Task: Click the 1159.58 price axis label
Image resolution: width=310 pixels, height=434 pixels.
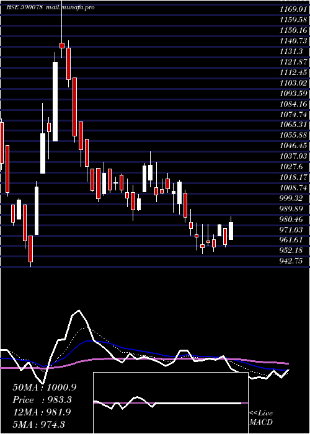Action: [293, 20]
